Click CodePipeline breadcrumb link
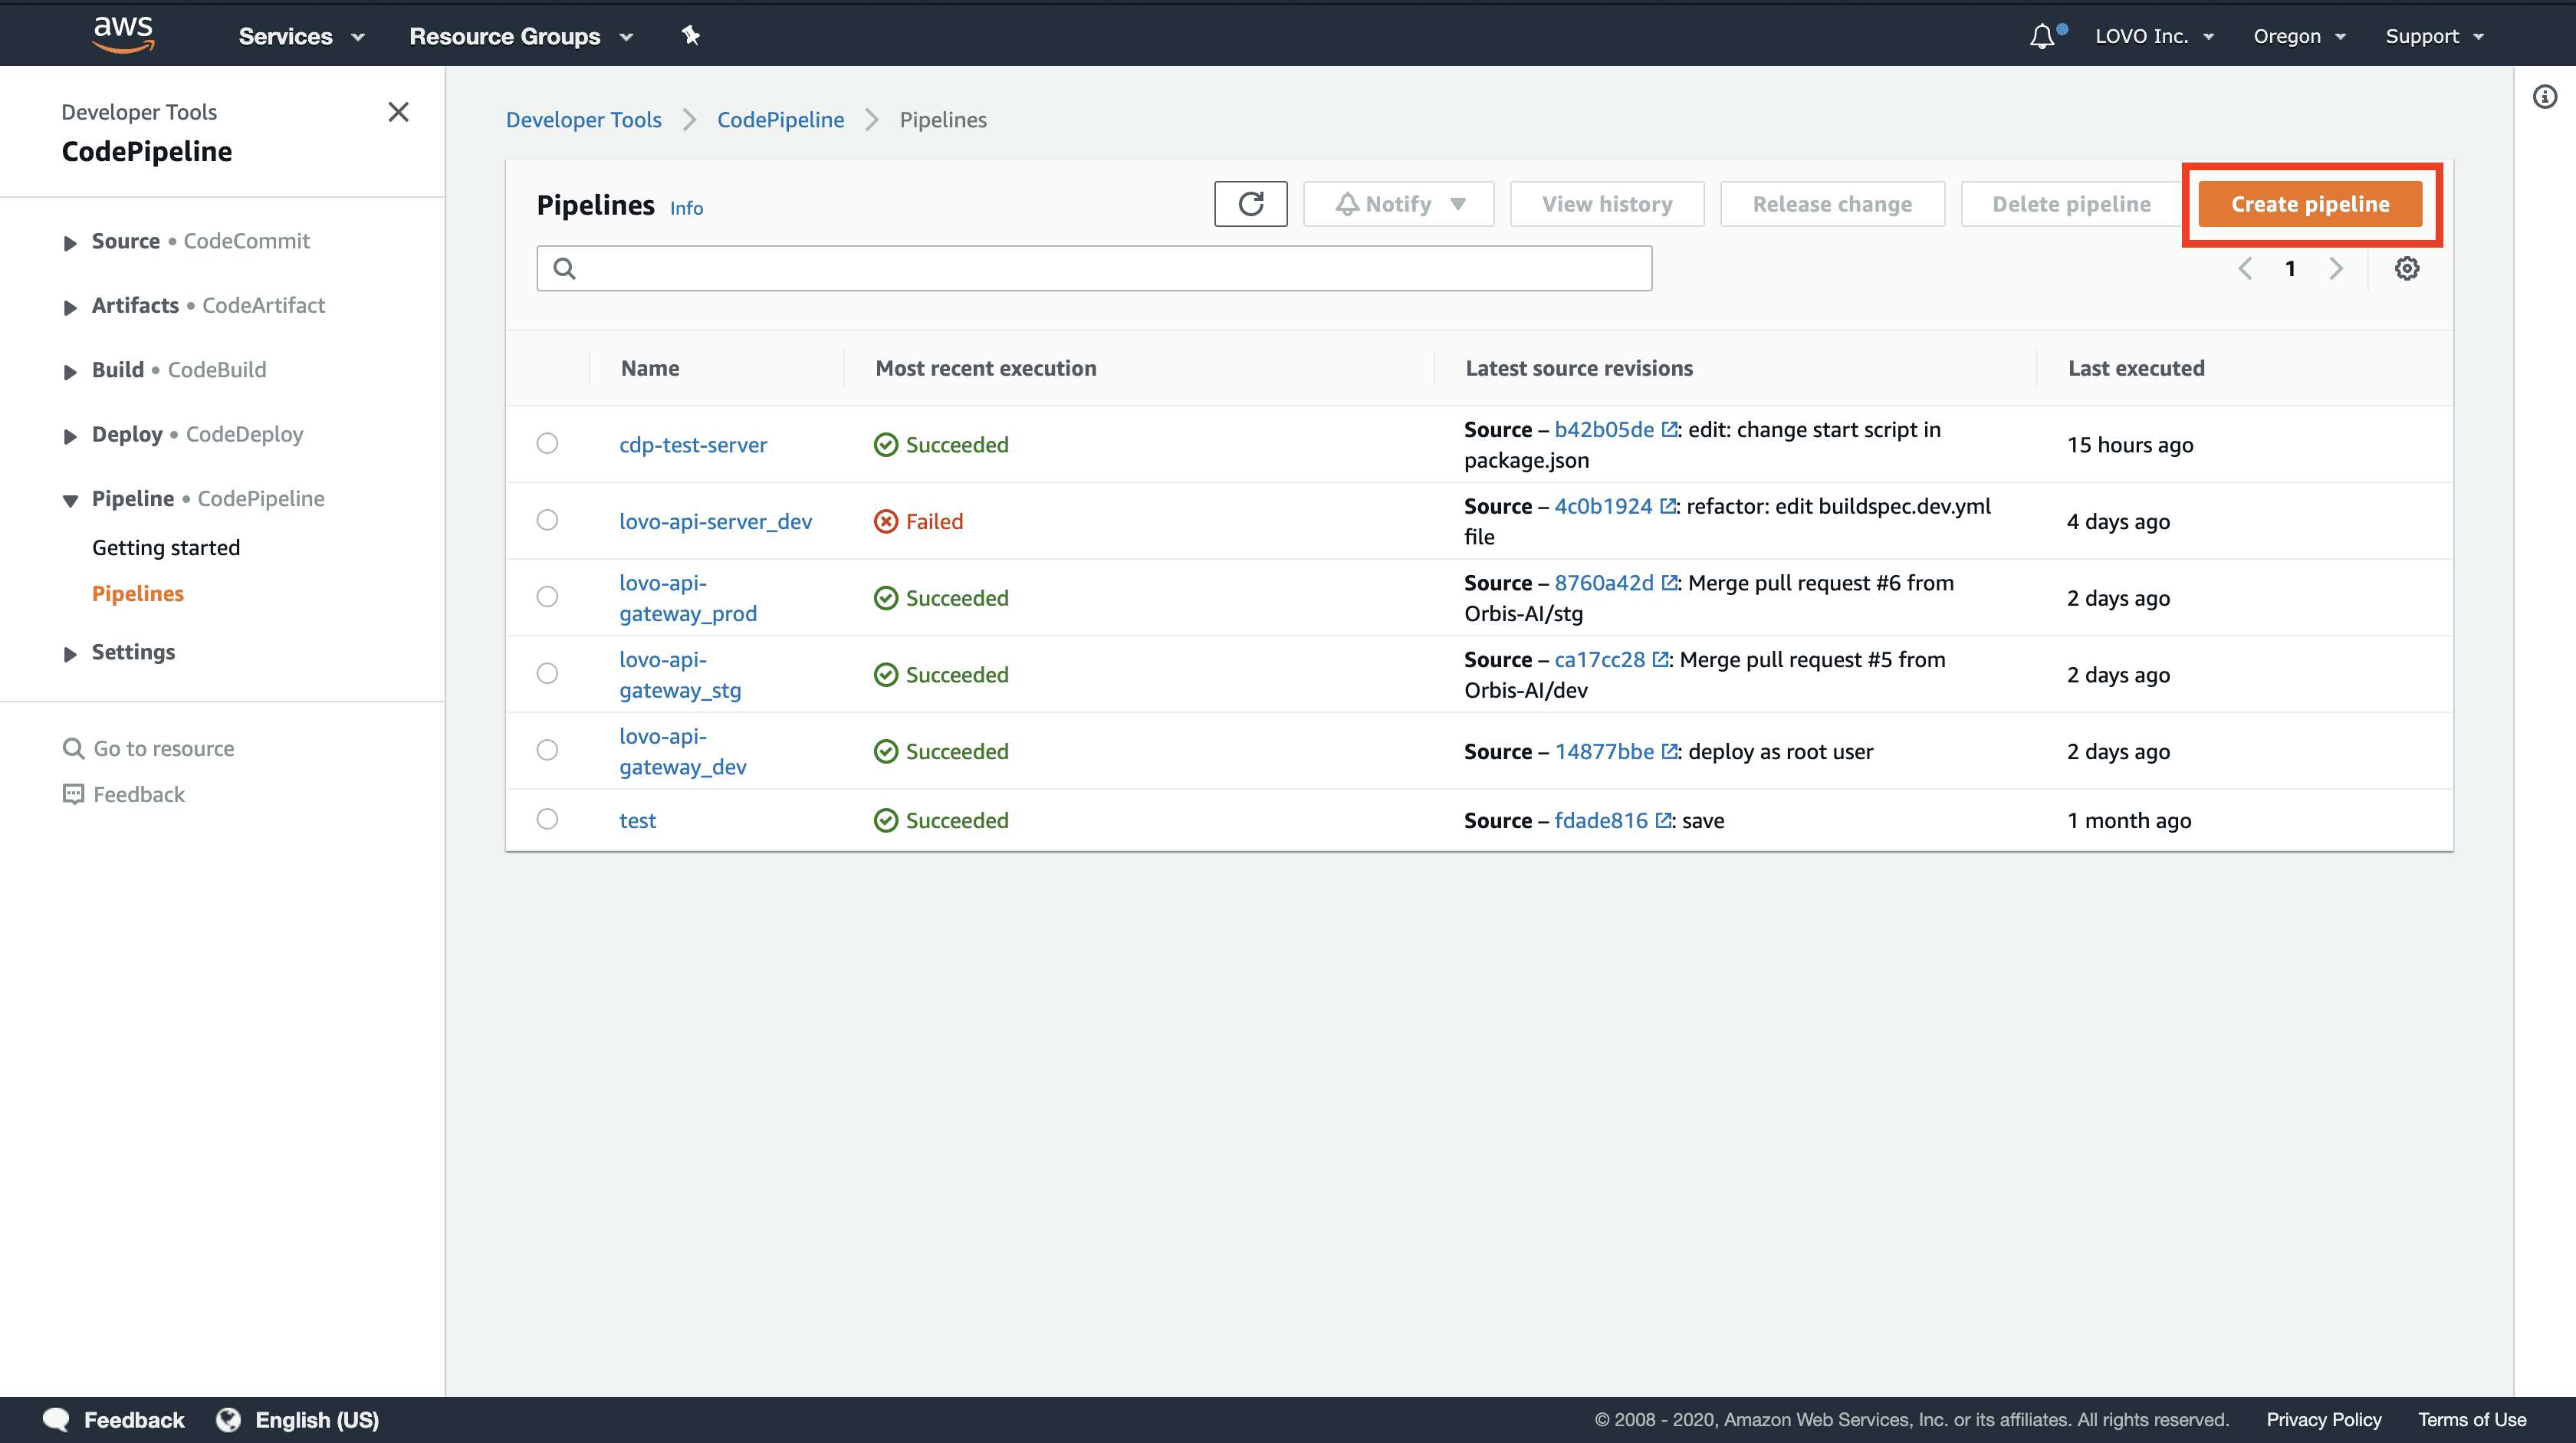Screen dimensions: 2576x1443 point(780,119)
